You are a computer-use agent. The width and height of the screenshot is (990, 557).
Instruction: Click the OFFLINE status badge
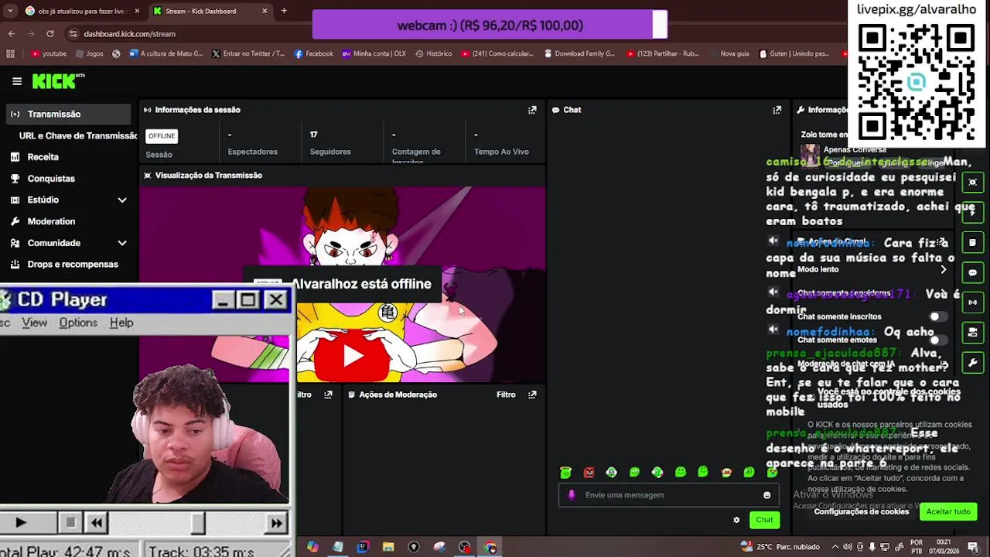pyautogui.click(x=162, y=135)
